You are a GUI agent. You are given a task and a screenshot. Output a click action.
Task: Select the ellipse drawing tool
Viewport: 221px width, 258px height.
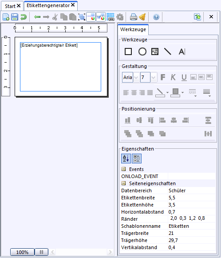click(x=142, y=52)
